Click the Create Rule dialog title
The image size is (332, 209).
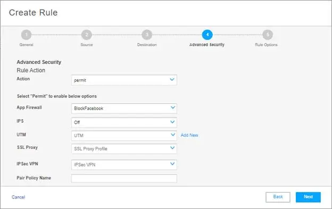point(33,12)
